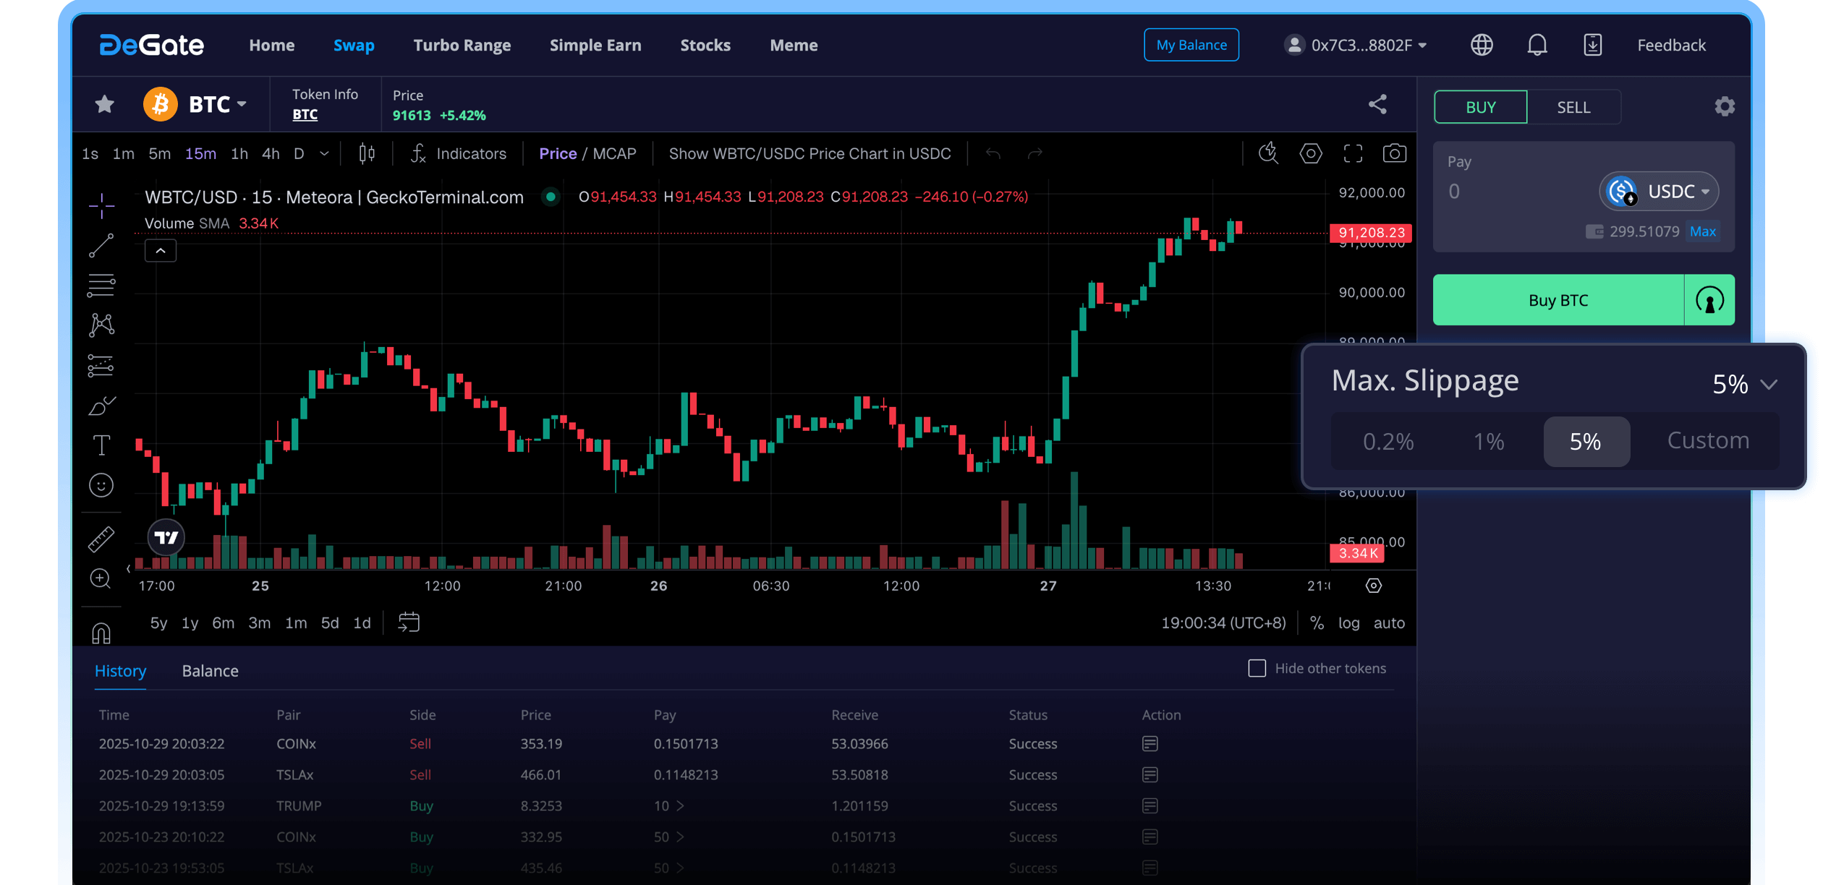Image resolution: width=1823 pixels, height=885 pixels.
Task: Click the Buy BTC button
Action: point(1558,300)
